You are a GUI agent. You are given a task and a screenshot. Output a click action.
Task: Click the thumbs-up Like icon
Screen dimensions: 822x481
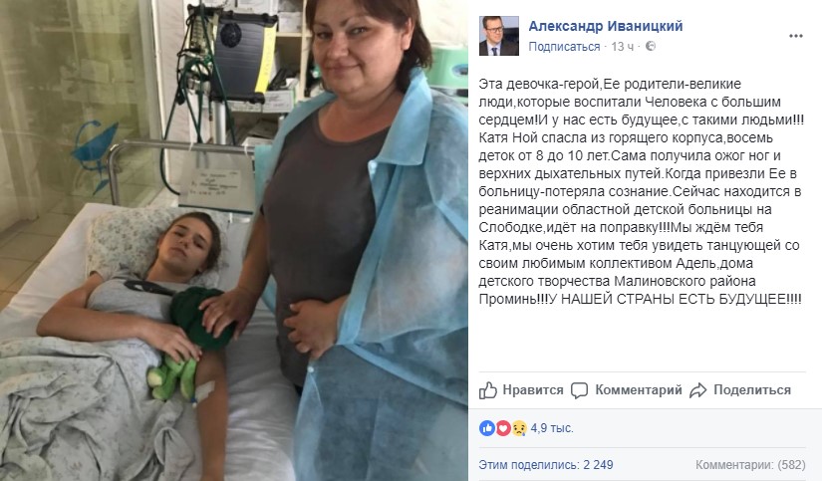click(x=487, y=390)
